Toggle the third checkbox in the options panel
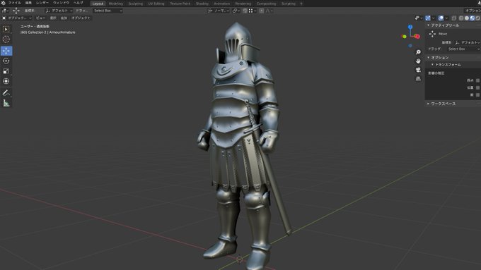This screenshot has width=481, height=270. click(477, 95)
